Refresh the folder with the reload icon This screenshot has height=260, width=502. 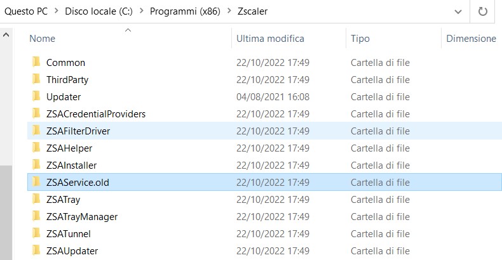coord(482,11)
